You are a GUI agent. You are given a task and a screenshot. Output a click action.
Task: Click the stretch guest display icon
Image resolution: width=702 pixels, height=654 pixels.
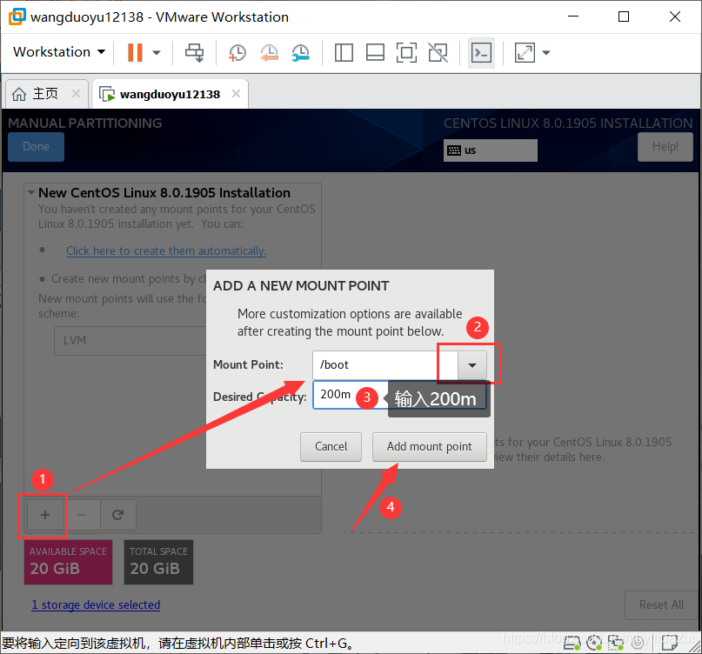pos(525,52)
